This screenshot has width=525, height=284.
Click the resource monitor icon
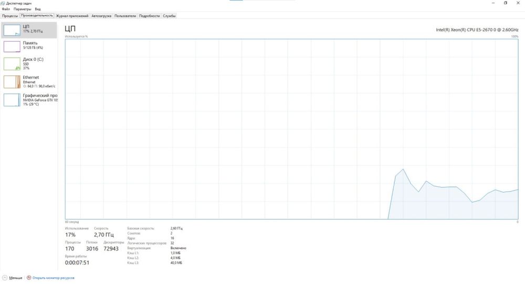click(29, 278)
